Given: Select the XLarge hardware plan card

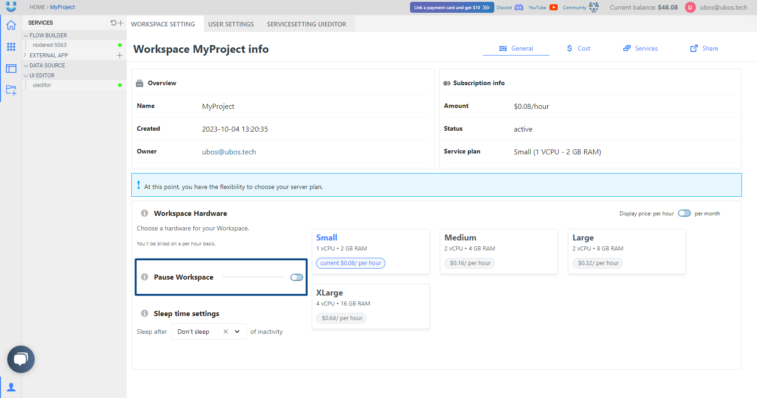Looking at the screenshot, I should click(x=371, y=306).
